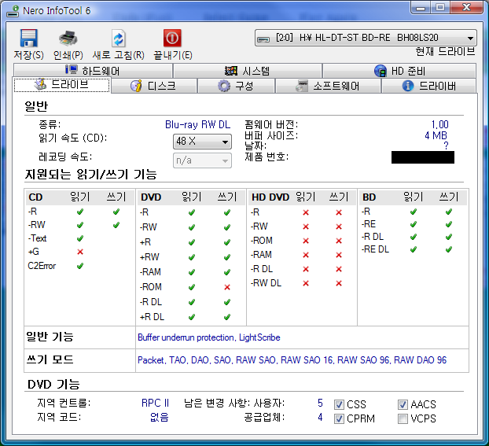Click the RPC II region control value
This screenshot has width=489, height=446.
point(155,403)
